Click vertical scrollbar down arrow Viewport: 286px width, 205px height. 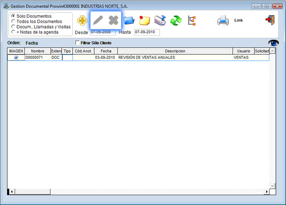pyautogui.click(x=272, y=186)
